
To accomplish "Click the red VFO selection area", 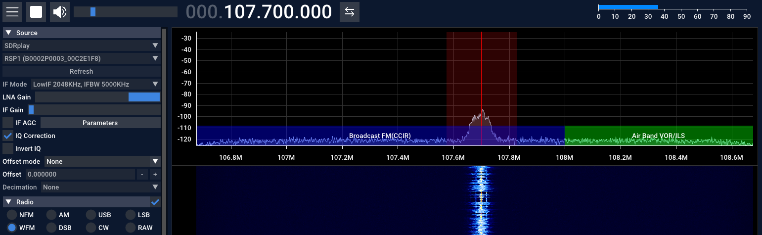I will point(482,89).
